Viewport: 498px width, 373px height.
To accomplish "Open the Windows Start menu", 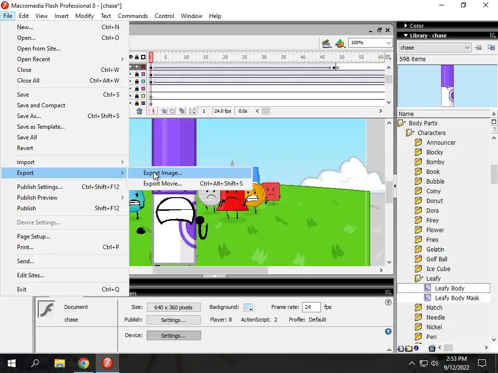I will coord(12,363).
